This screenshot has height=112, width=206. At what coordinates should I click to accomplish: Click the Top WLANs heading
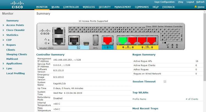[x=140, y=93]
